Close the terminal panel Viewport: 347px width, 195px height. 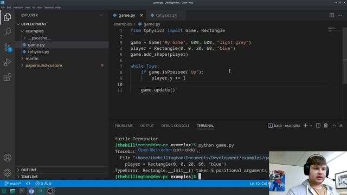[341, 125]
